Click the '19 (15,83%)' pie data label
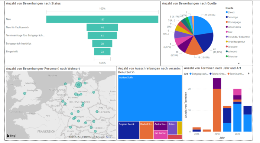Screen dimensions: 260x143 tap(203, 58)
